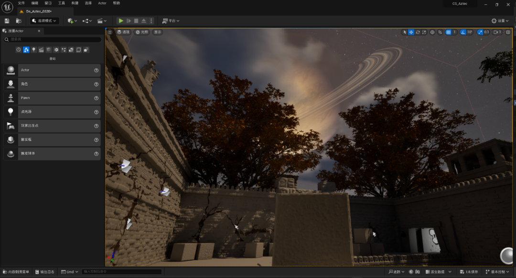Select the scatter particles category icon
Screen dimensions: 516x278
tap(64, 50)
